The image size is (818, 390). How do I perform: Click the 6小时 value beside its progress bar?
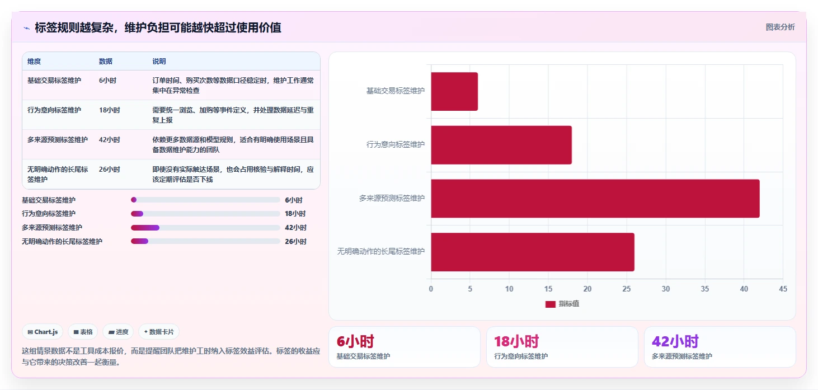294,200
